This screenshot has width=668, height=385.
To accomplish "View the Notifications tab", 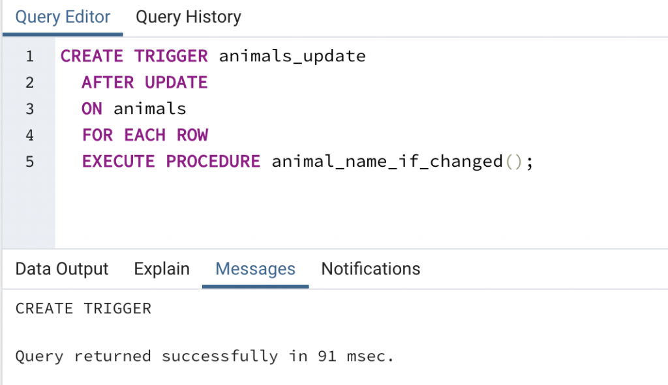I will 371,269.
